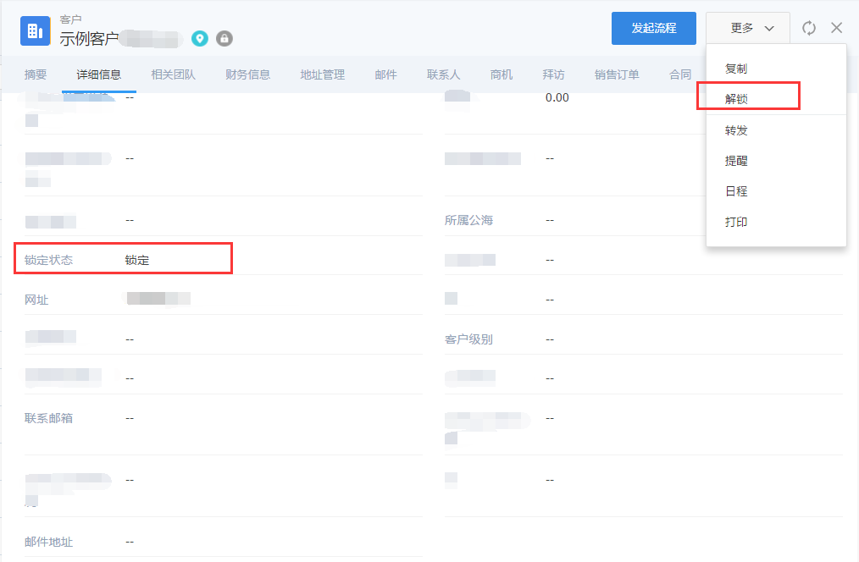This screenshot has height=562, width=859.
Task: Choose 打印 from the More menu
Action: 735,222
